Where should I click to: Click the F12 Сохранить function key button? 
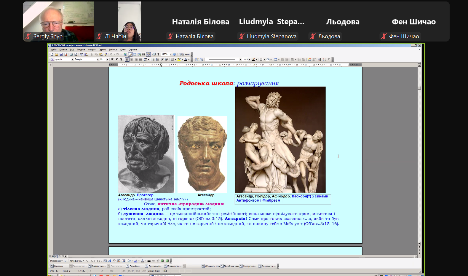[267, 266]
